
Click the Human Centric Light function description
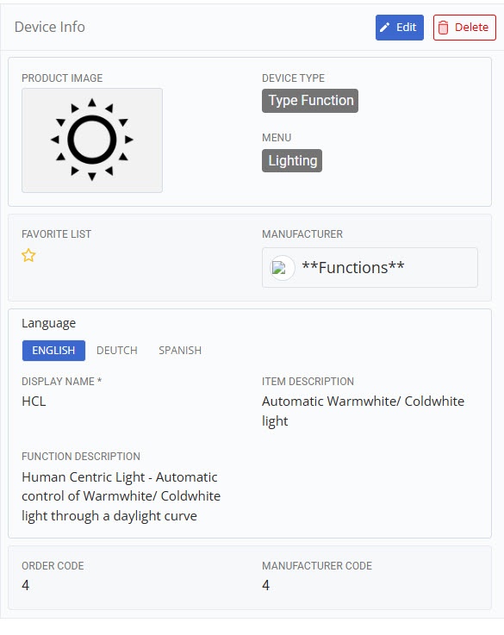121,496
